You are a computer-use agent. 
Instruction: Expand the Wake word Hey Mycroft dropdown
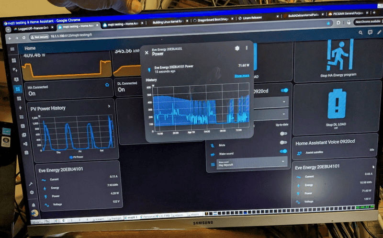pos(252,163)
